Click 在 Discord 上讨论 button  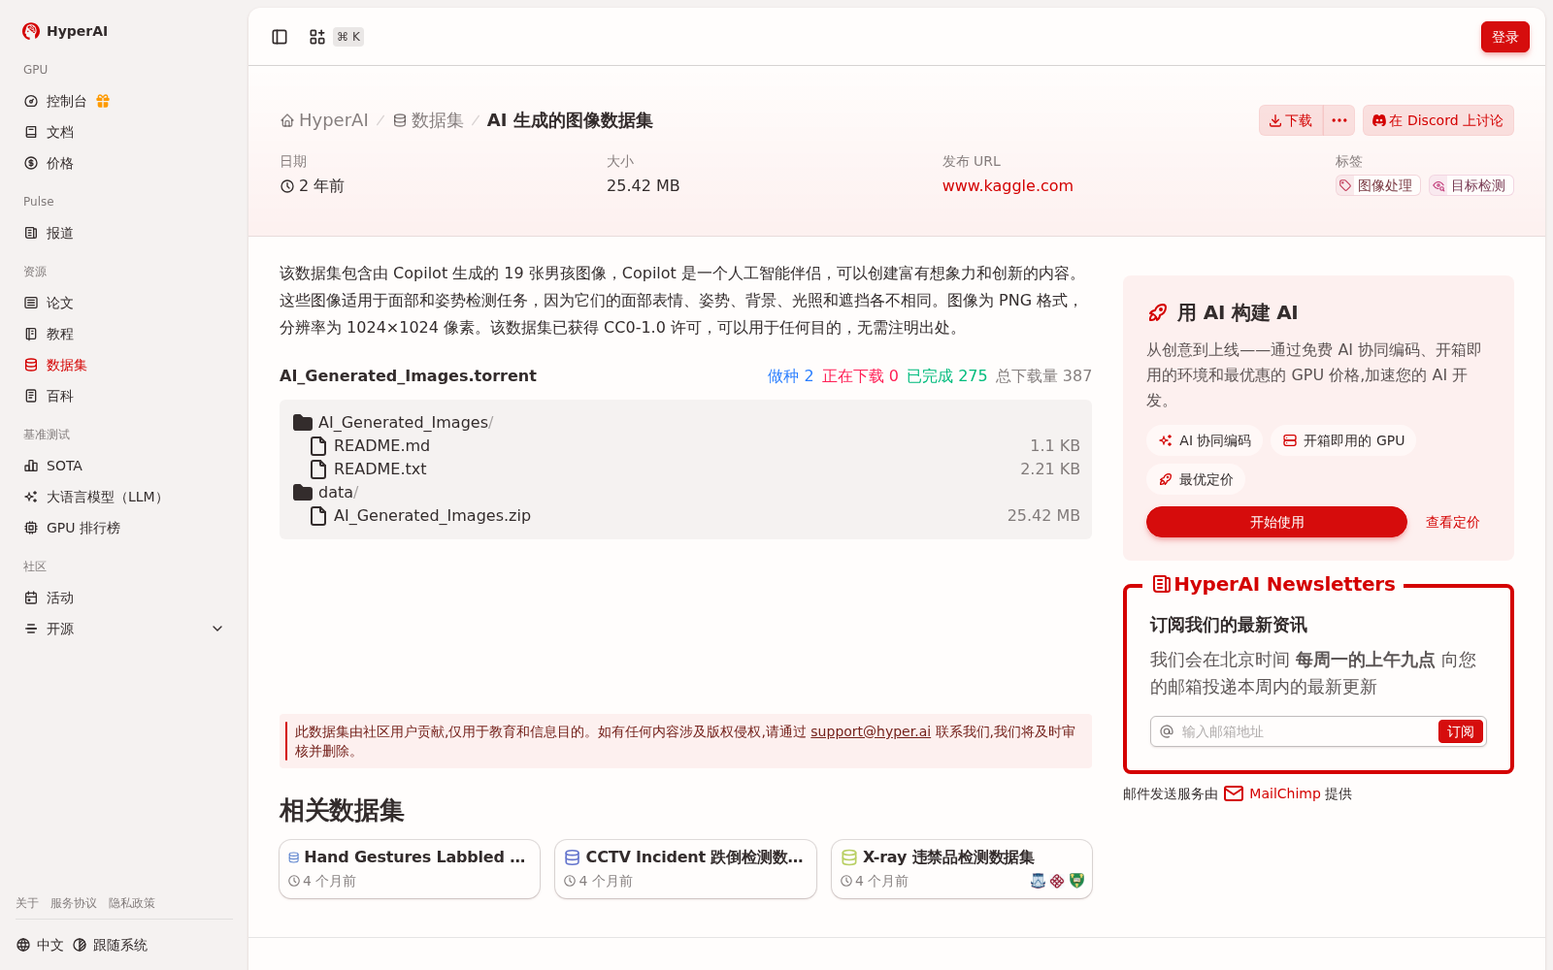point(1437,120)
